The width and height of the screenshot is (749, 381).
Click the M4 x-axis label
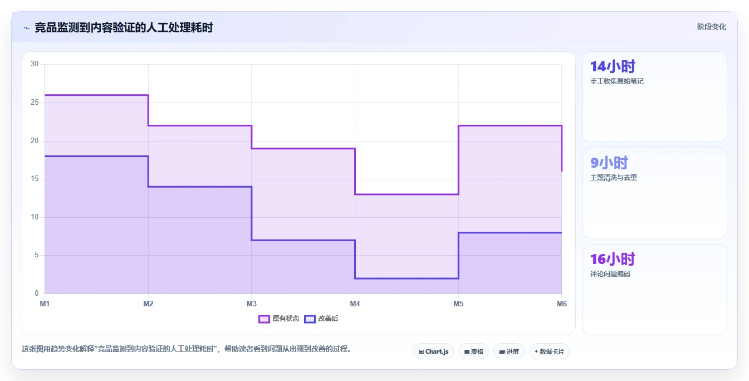pyautogui.click(x=355, y=304)
